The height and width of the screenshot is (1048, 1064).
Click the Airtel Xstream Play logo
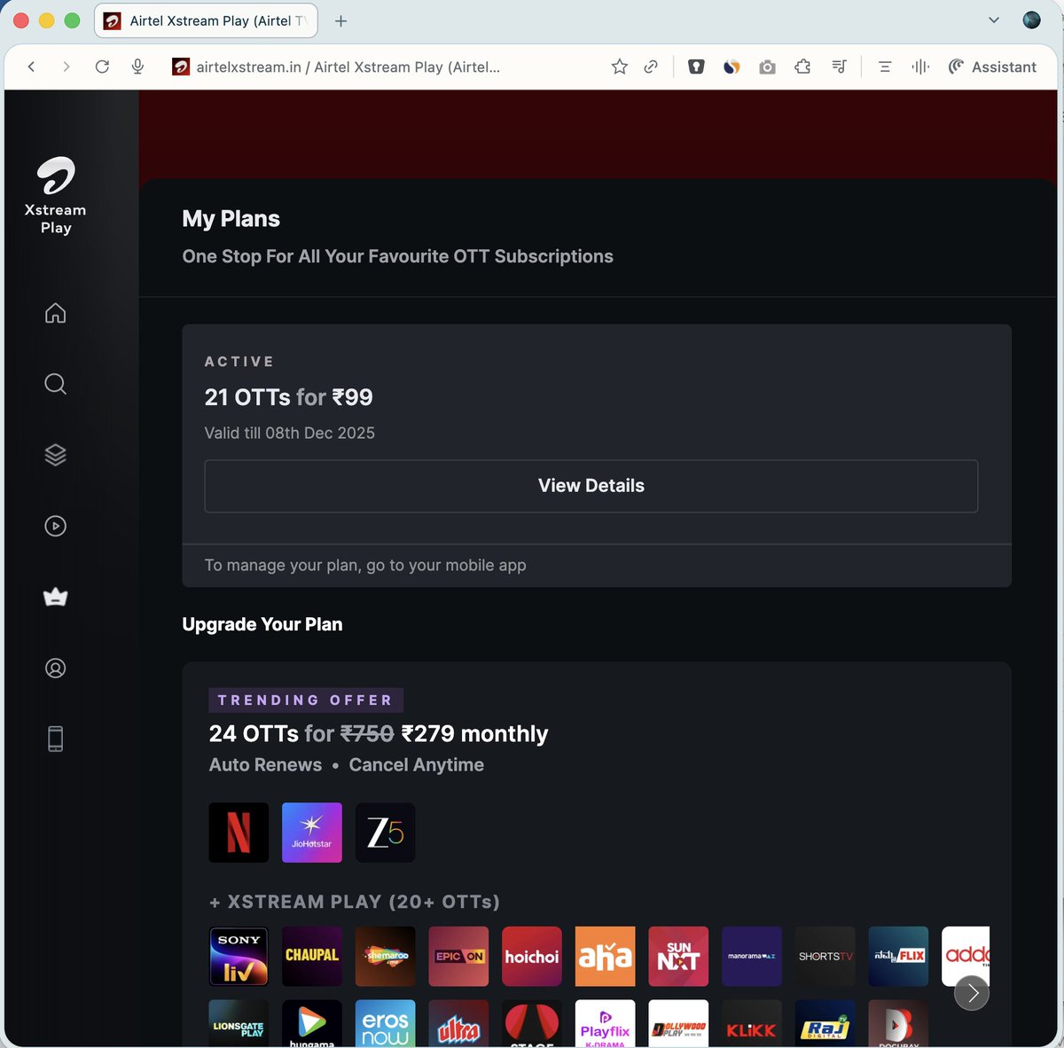pos(55,195)
